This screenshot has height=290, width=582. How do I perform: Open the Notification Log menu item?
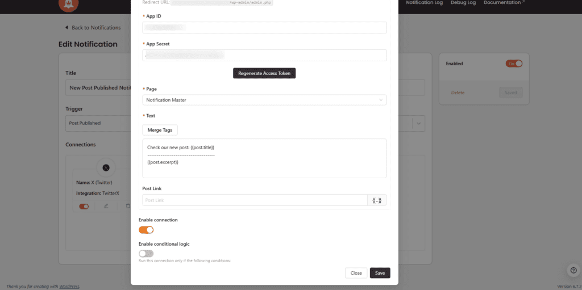[x=424, y=3]
